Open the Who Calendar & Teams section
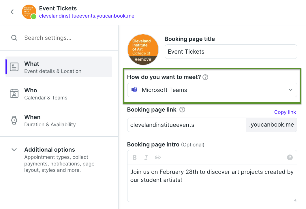The height and width of the screenshot is (209, 306). pyautogui.click(x=59, y=94)
